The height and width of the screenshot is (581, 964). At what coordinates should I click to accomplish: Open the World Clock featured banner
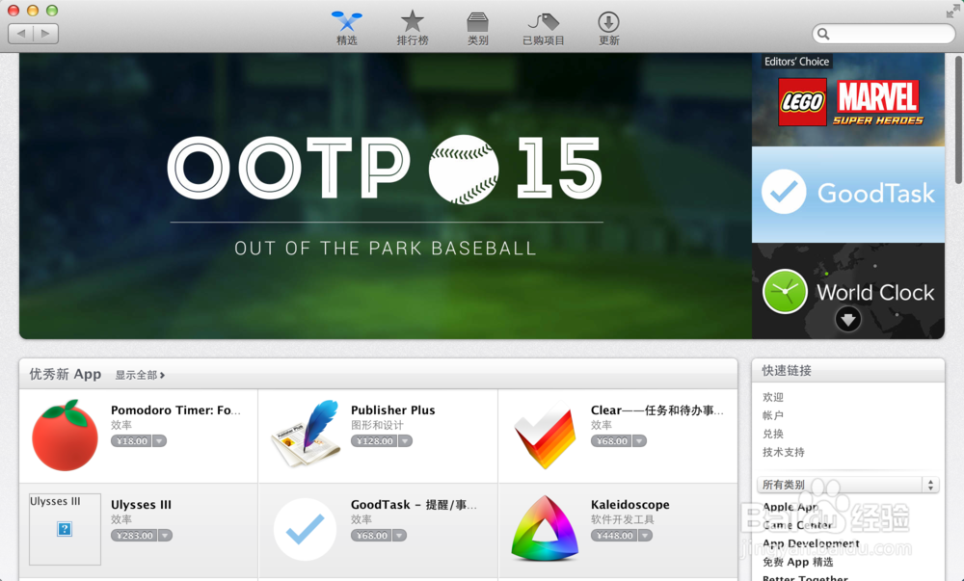tap(847, 291)
